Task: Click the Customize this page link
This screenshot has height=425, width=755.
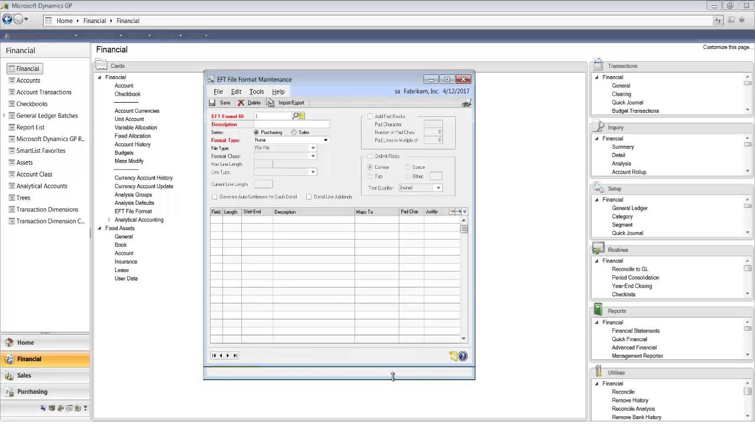Action: point(728,47)
